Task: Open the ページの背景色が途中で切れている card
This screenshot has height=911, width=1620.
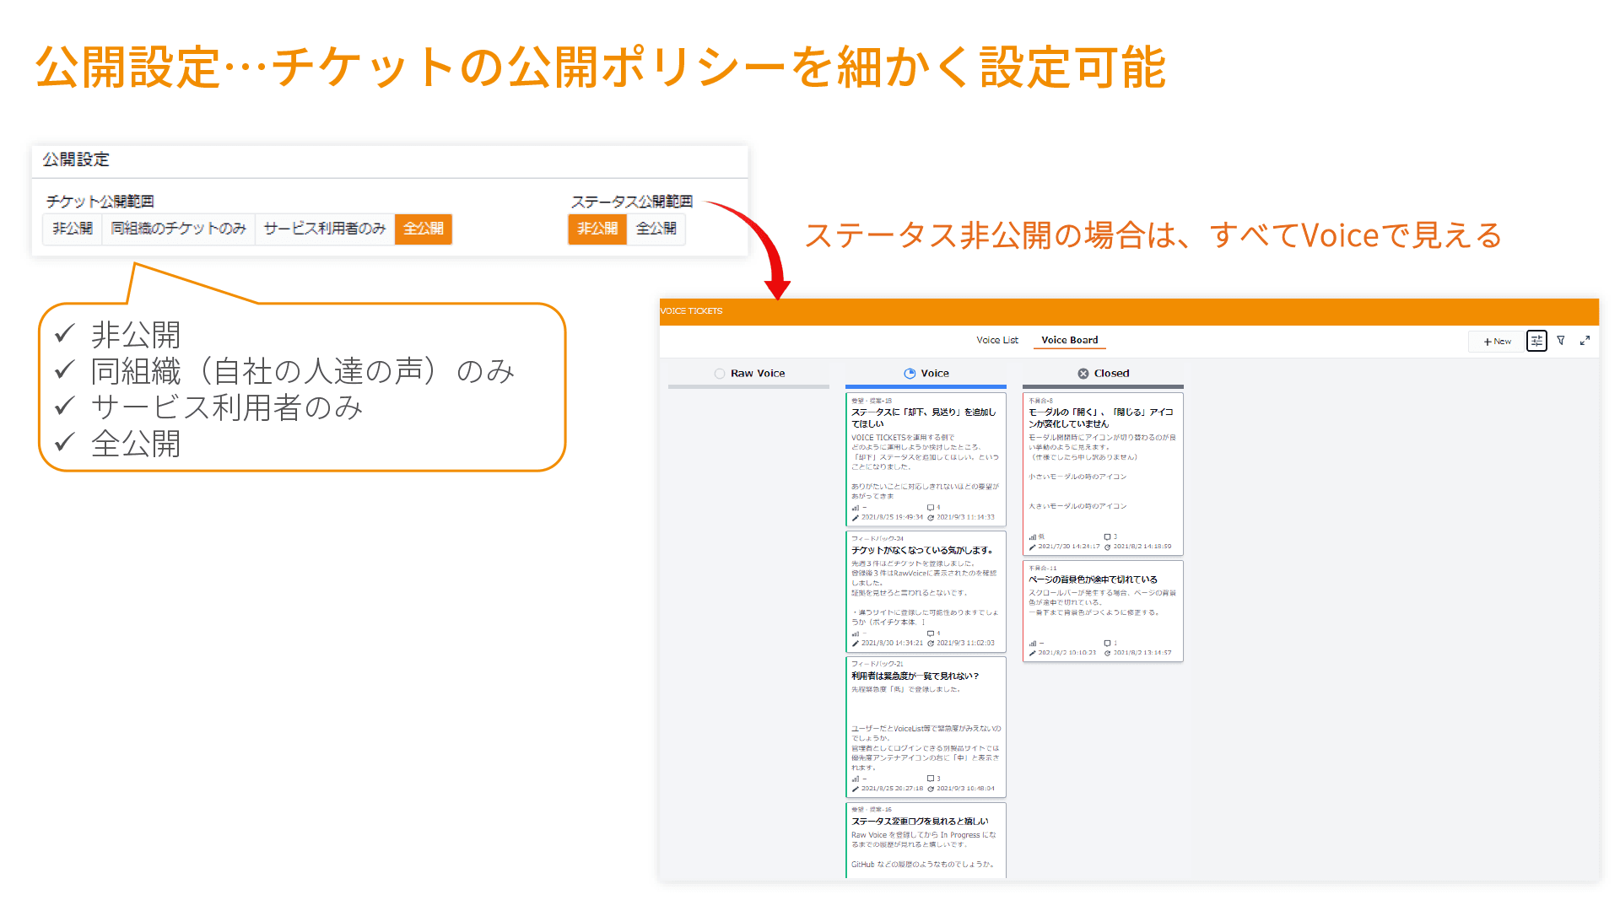Action: tap(1093, 579)
